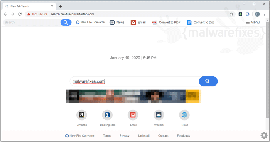Screen dimensions: 270x142
Task: Open the green download extension icon
Action: tap(240, 14)
